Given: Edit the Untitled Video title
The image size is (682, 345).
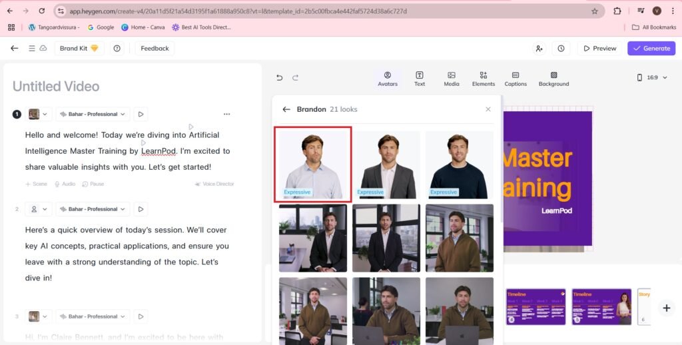Looking at the screenshot, I should click(56, 86).
